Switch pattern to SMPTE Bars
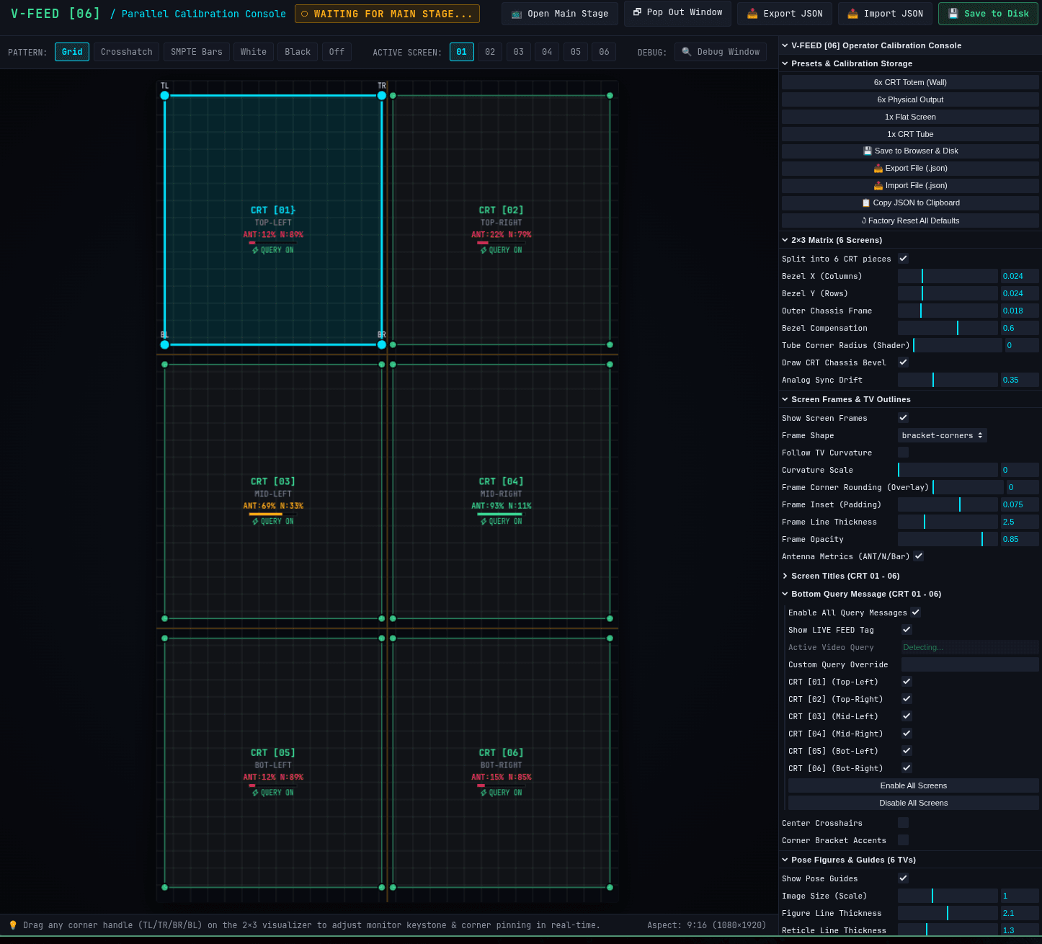The height and width of the screenshot is (944, 1042). (x=197, y=52)
